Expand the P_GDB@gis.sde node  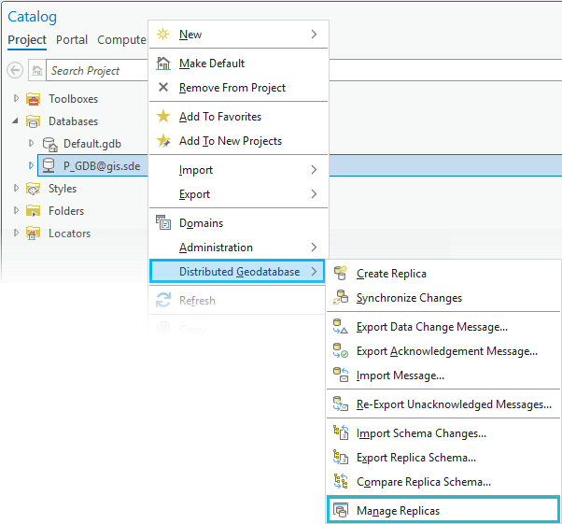31,165
